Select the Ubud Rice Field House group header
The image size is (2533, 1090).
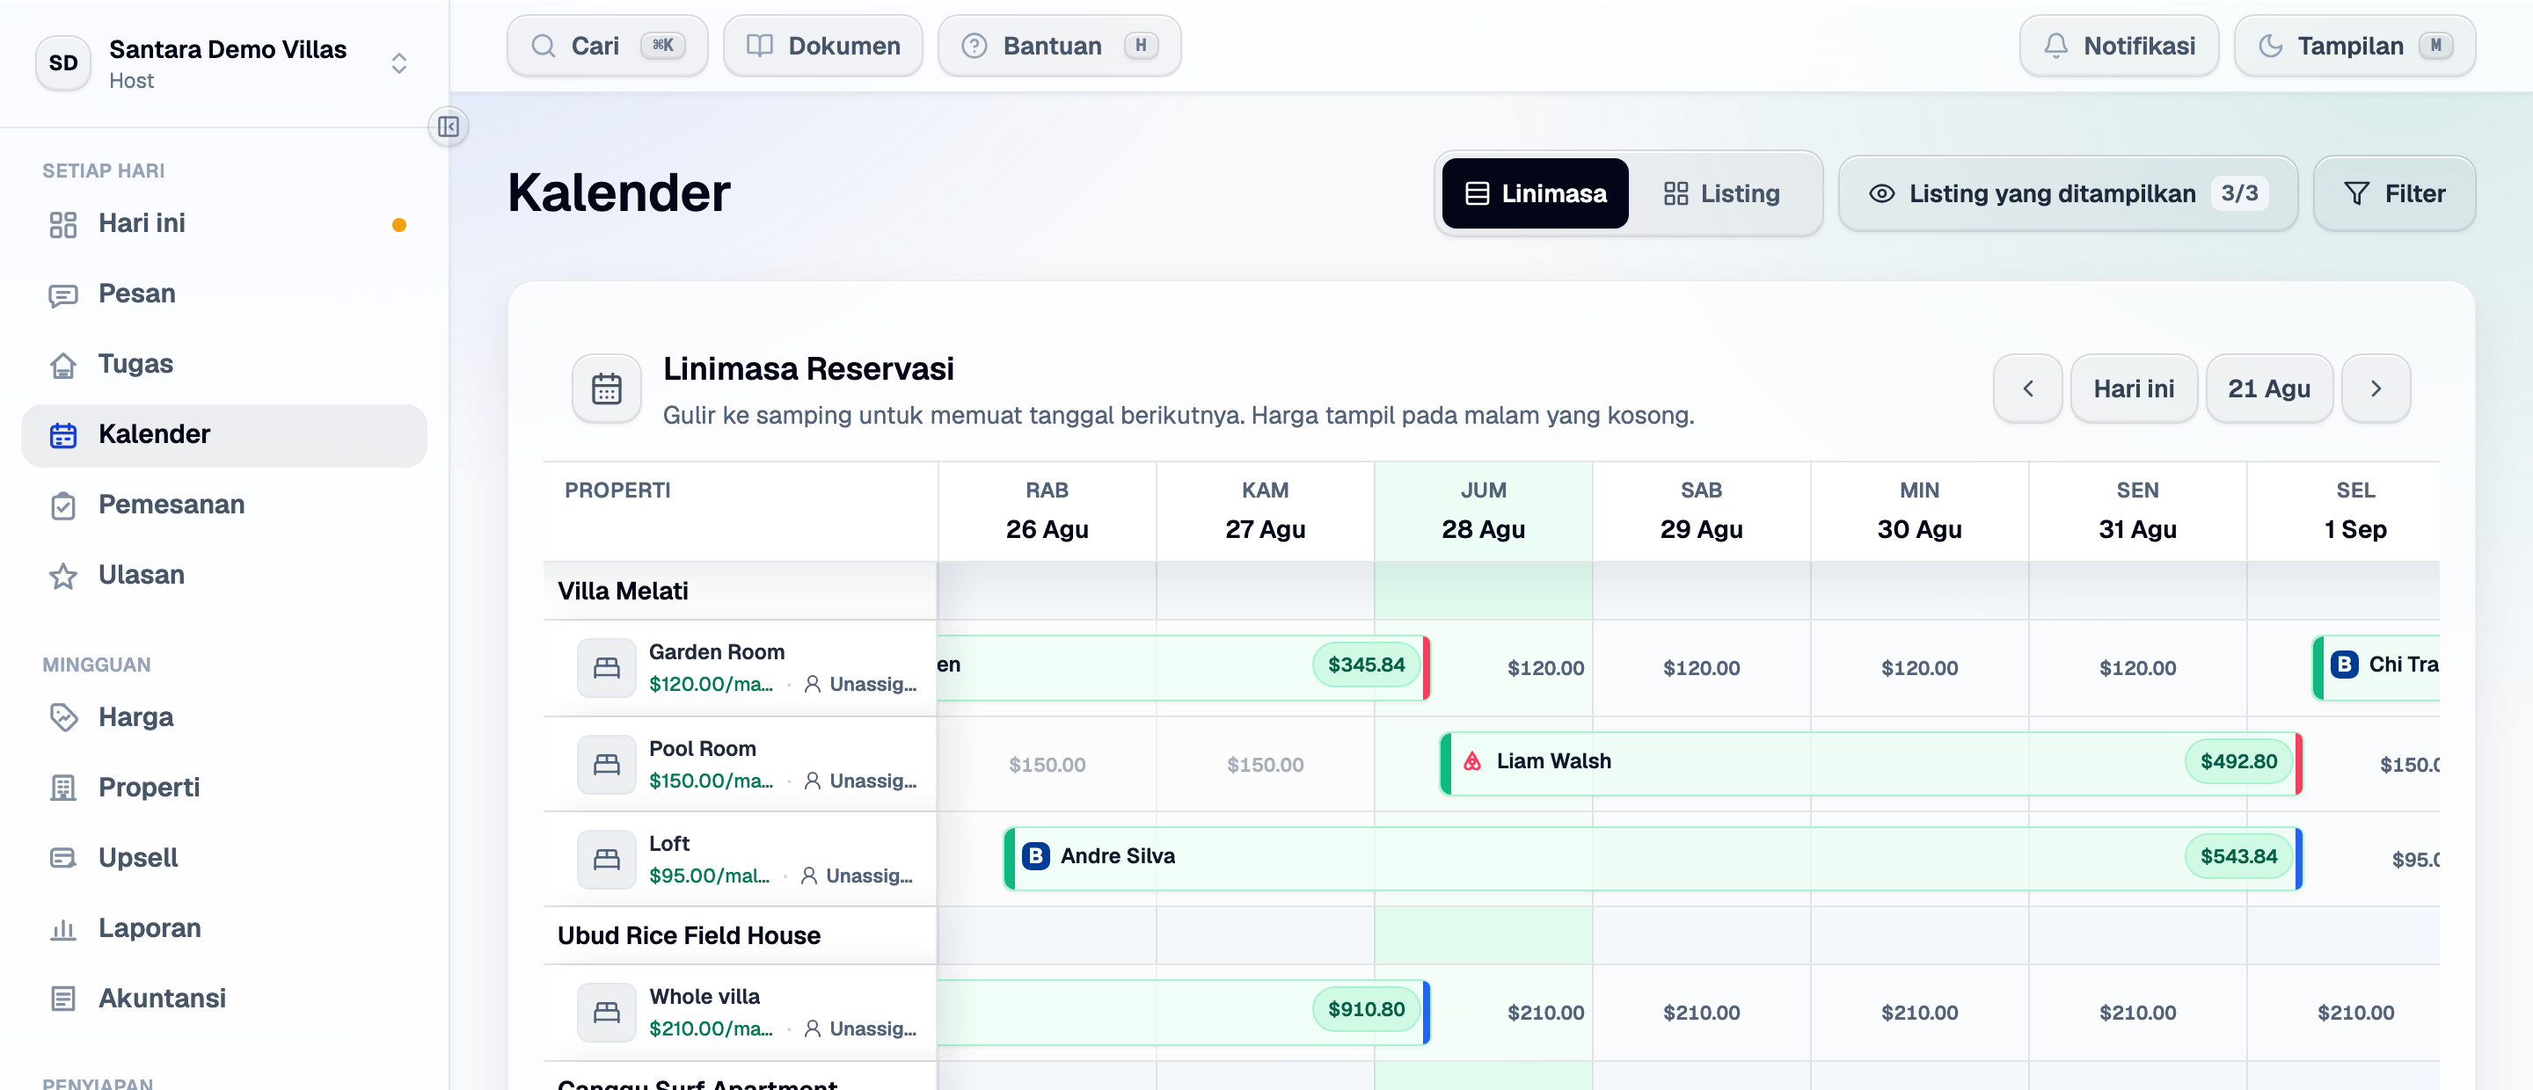[x=741, y=935]
